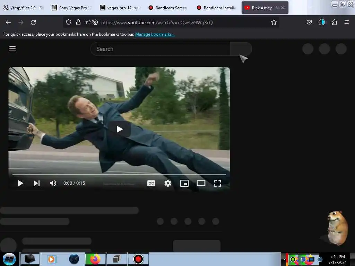Toggle closed captions CC
The height and width of the screenshot is (266, 355).
tap(151, 183)
